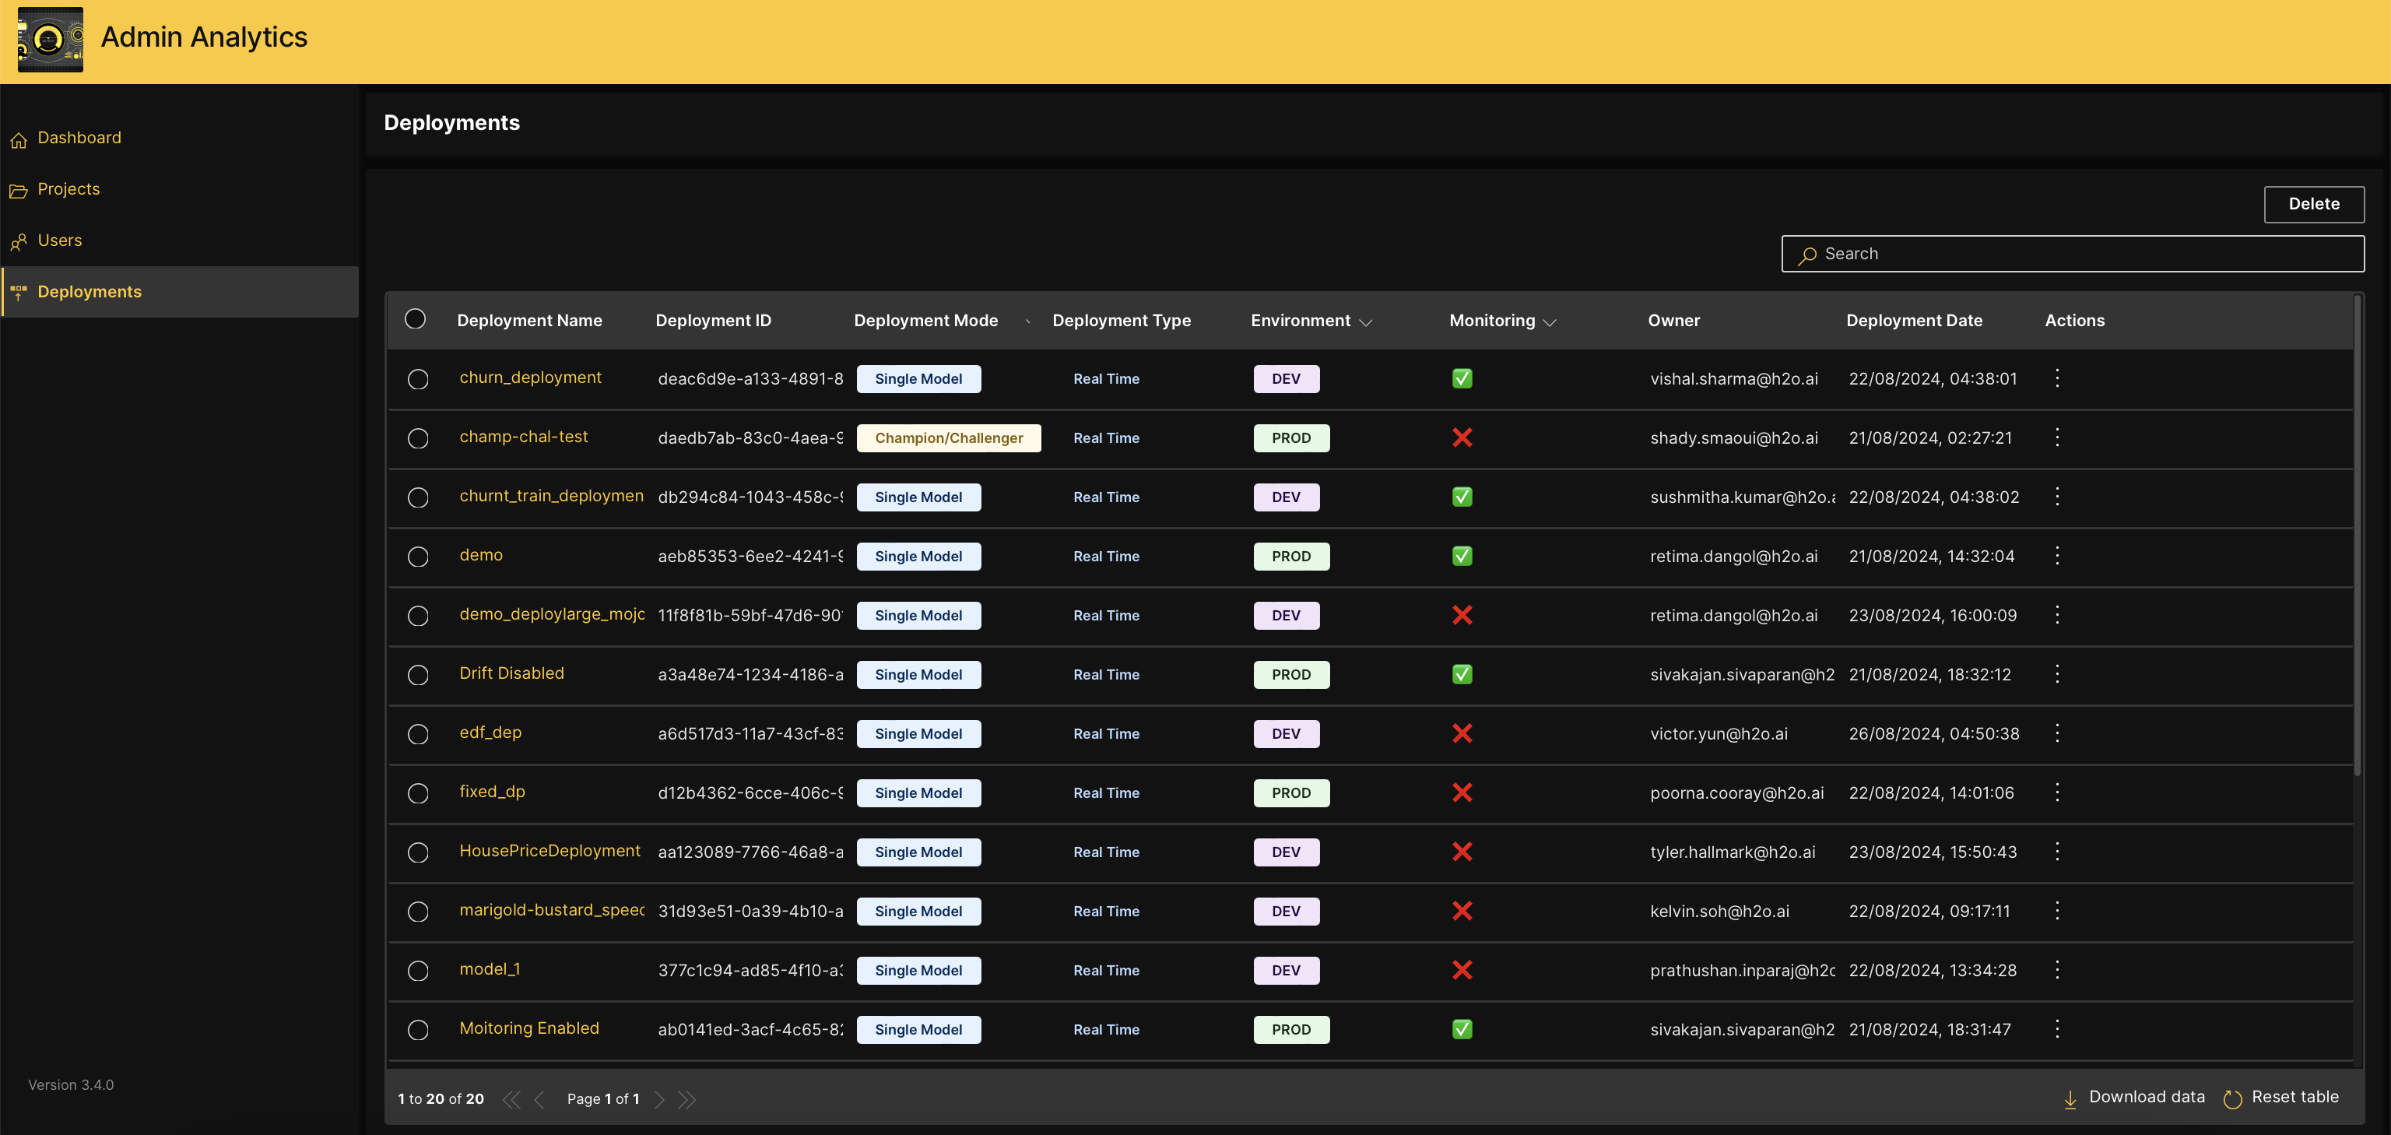The height and width of the screenshot is (1135, 2391).
Task: Select the churn_deployment row checkbox
Action: tap(418, 378)
